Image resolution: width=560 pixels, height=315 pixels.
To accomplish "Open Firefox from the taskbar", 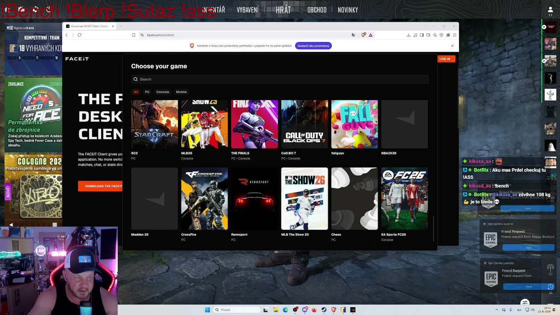I will click(x=314, y=310).
